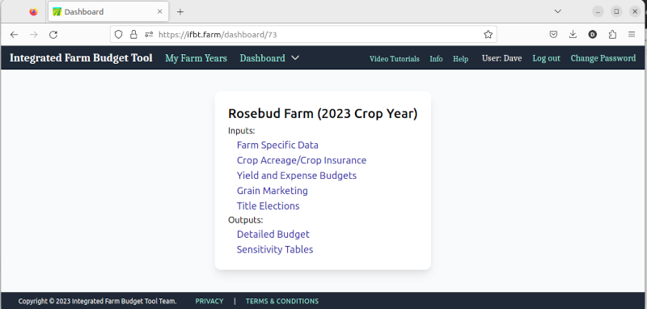Go back using the browser back arrow
Screen dimensions: 647x309
pos(14,35)
